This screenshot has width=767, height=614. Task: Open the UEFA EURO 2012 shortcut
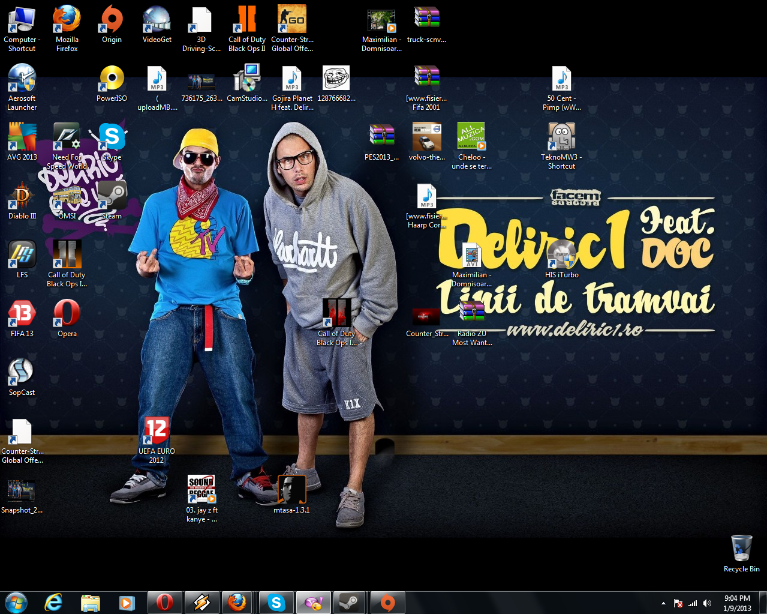[157, 440]
